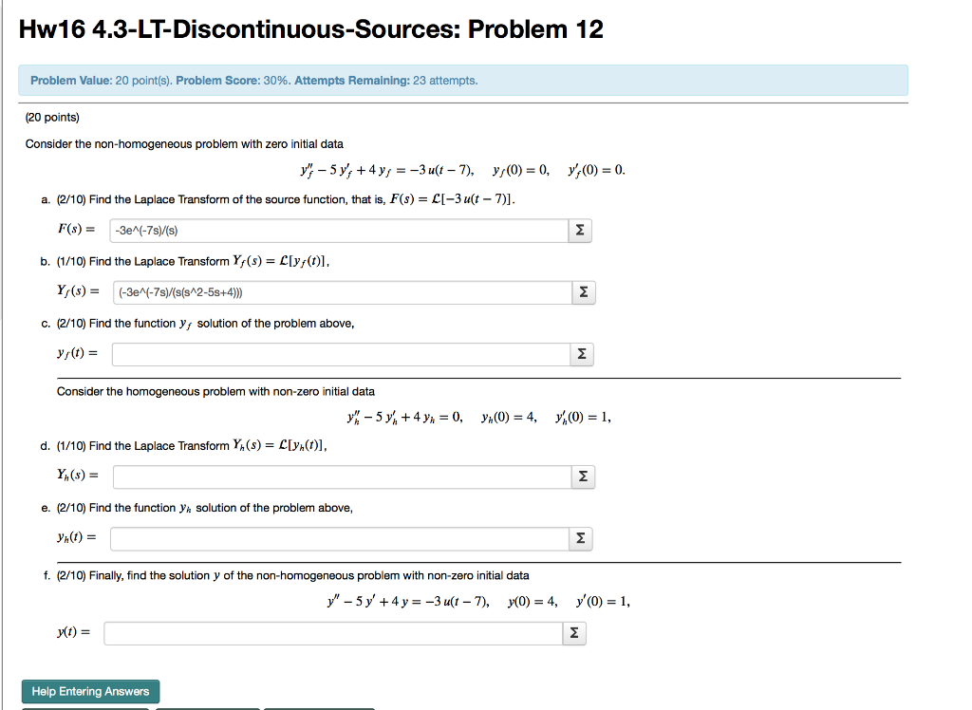
Task: Open equation editor for F(s) answer
Action: (580, 230)
